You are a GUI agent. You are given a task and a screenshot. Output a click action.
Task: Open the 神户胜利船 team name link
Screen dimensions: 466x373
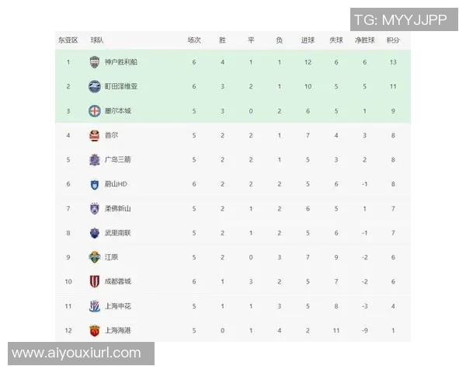(x=120, y=62)
